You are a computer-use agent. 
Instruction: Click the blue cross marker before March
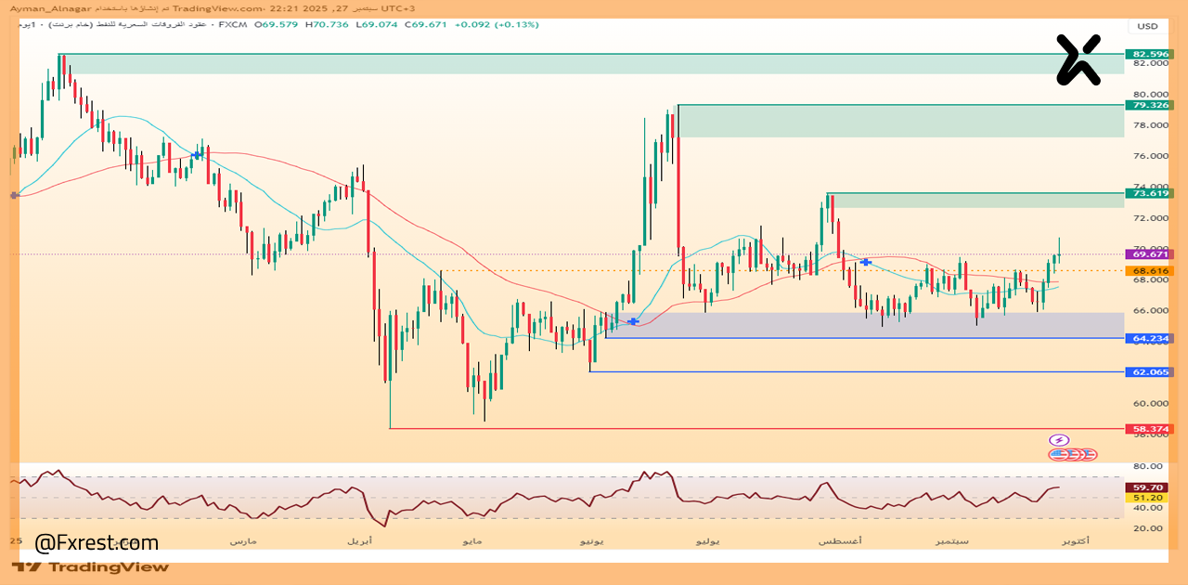click(197, 155)
